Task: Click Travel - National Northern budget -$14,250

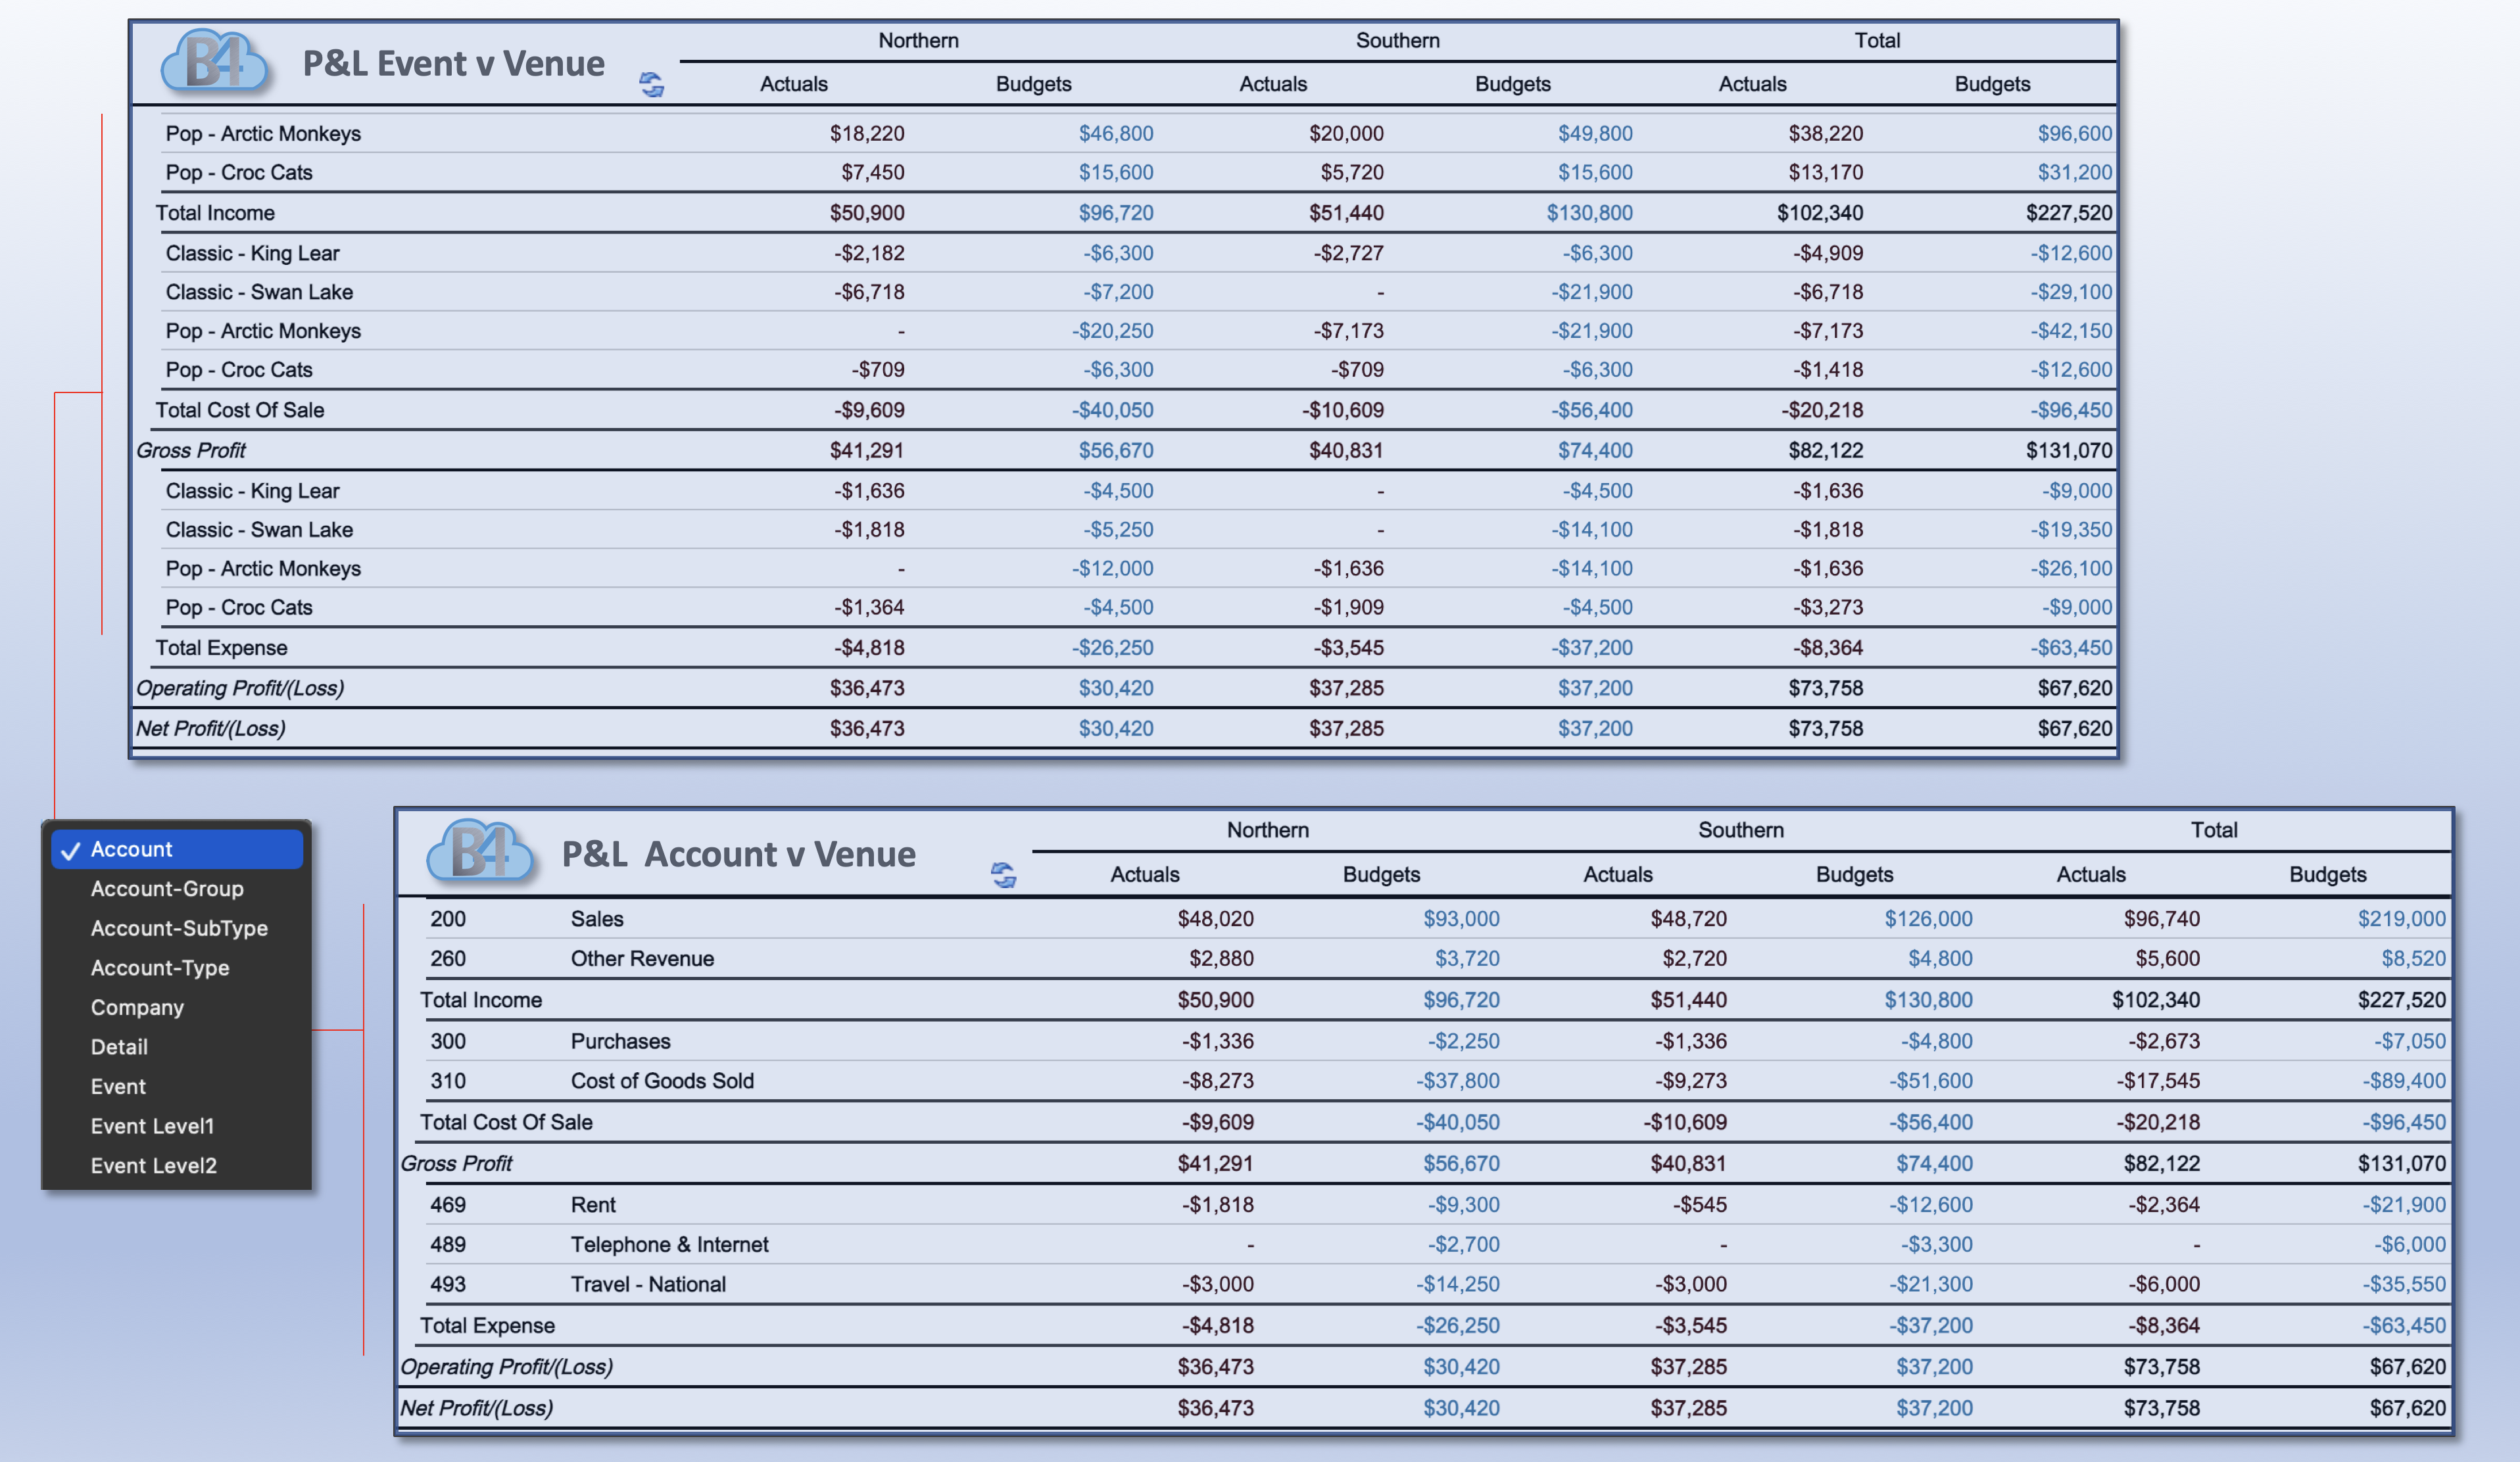Action: click(x=1457, y=1284)
